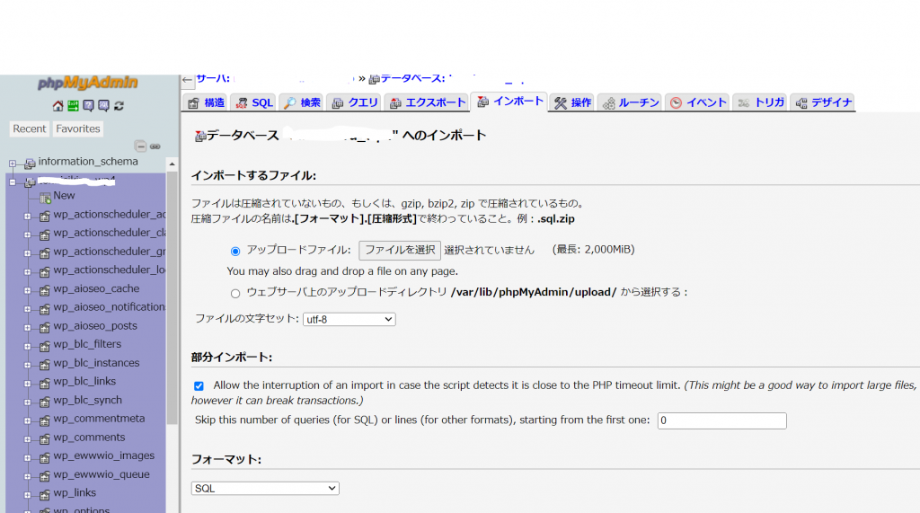
Task: Open the information_schema database link
Action: (x=88, y=162)
